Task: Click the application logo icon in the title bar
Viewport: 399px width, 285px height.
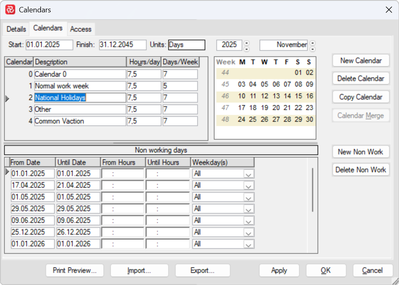Action: point(11,9)
